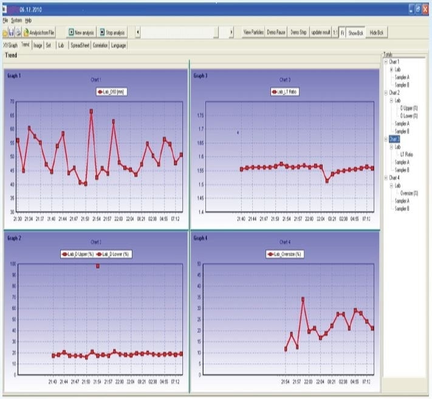Select Sampler A under Chart 4
The height and width of the screenshot is (399, 432).
click(402, 201)
